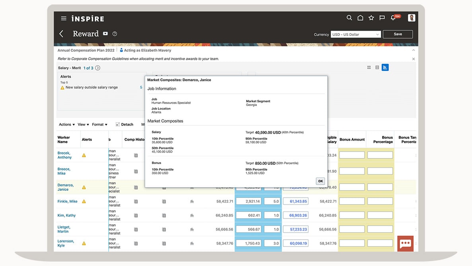Open the View menu

point(83,125)
